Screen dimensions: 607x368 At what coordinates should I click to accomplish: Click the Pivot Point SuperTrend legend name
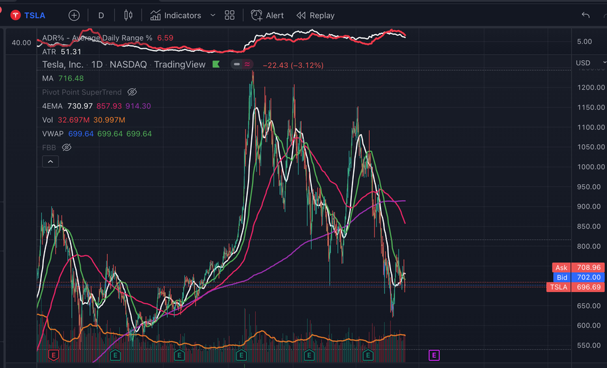(82, 92)
